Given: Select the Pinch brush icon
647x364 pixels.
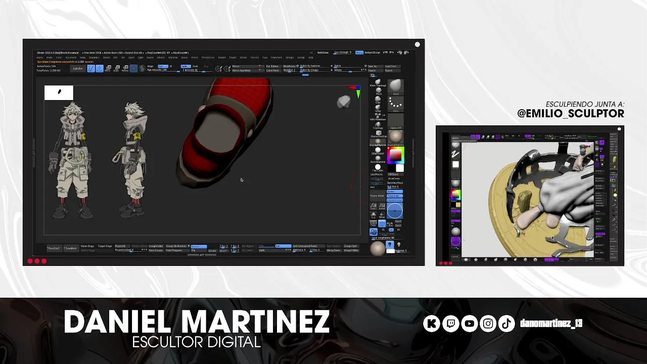Looking at the screenshot, I should [x=378, y=91].
